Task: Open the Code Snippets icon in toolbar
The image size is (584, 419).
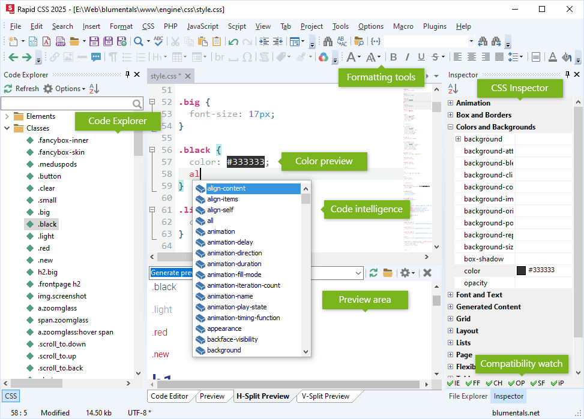Action: (x=377, y=40)
